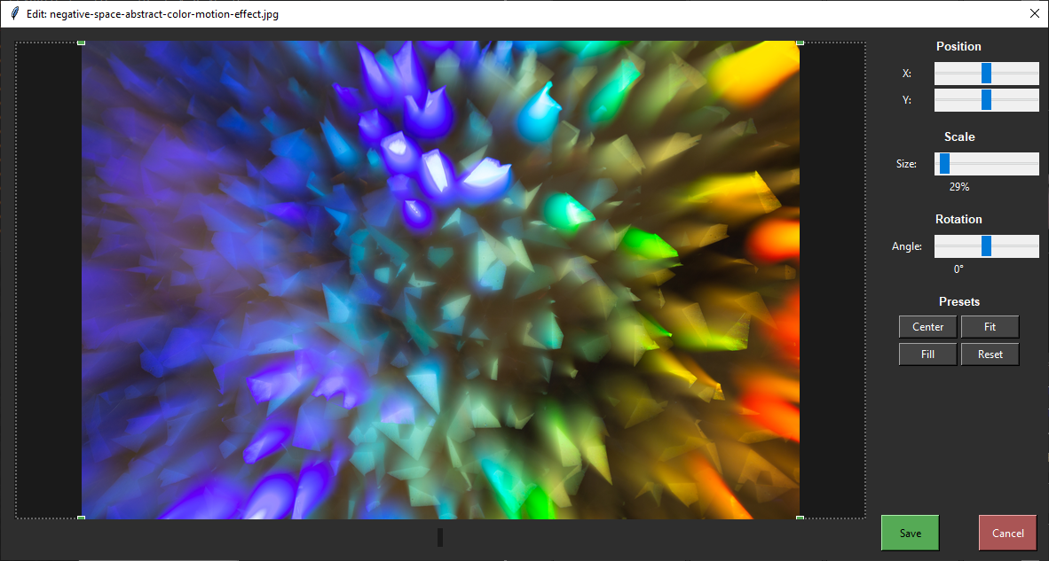Click the Size scale slider thumb
The width and height of the screenshot is (1049, 561).
pos(944,164)
